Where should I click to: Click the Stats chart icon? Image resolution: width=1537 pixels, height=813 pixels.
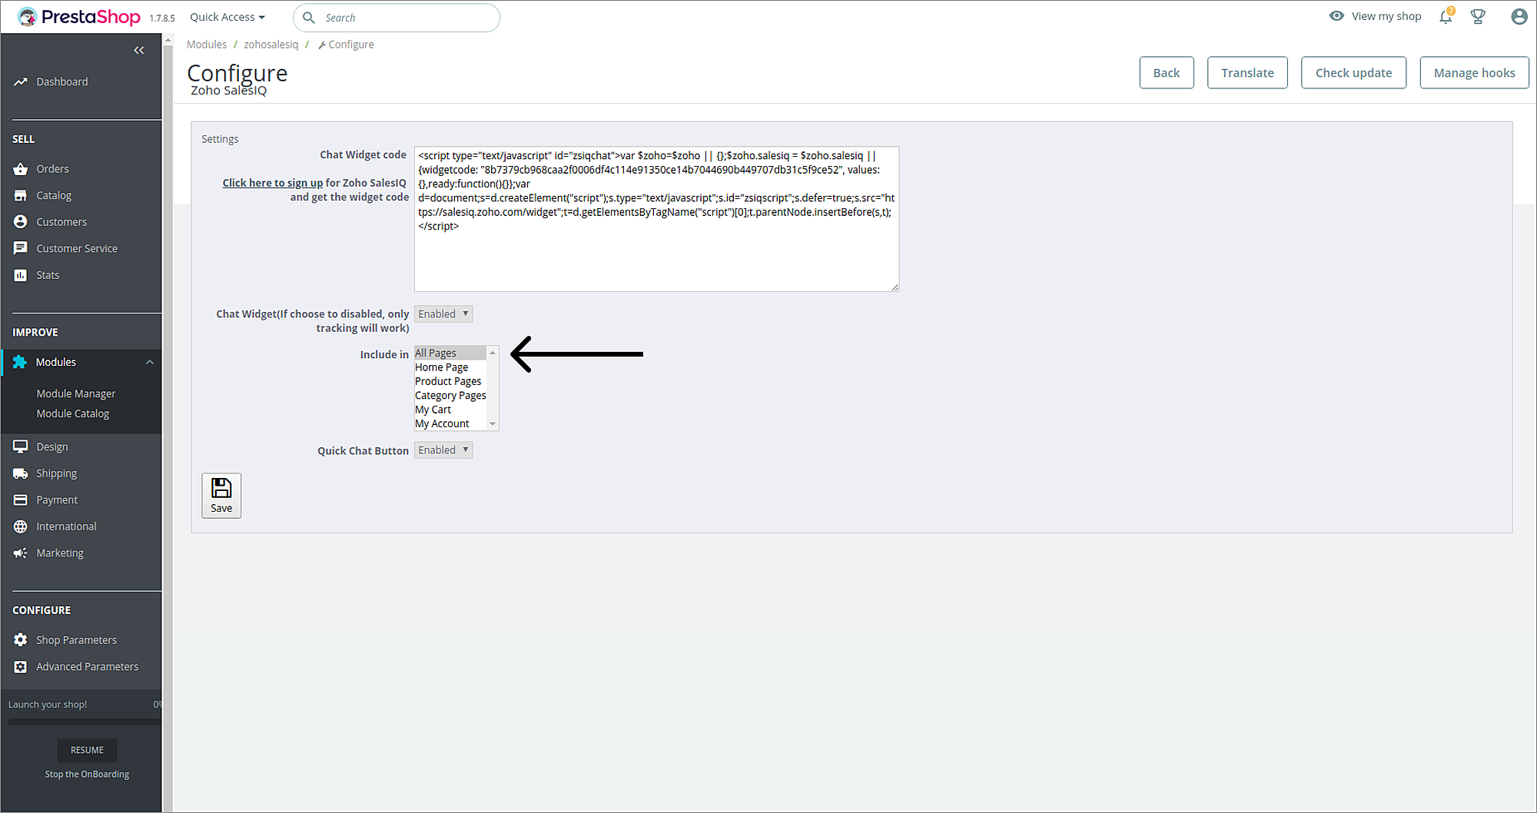(x=21, y=275)
